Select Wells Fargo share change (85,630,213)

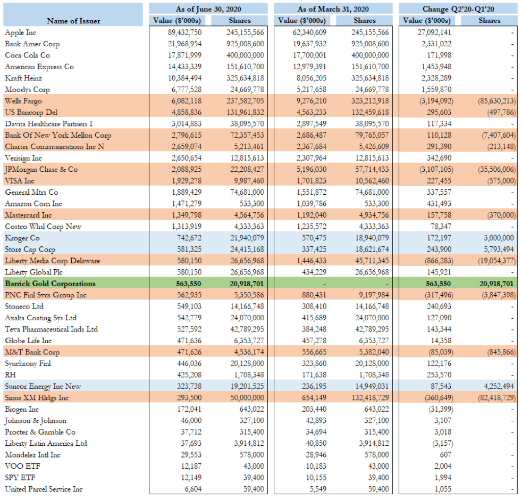click(496, 101)
